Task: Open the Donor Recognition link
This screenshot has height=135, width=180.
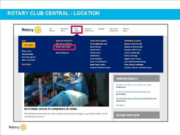Action: point(29,57)
